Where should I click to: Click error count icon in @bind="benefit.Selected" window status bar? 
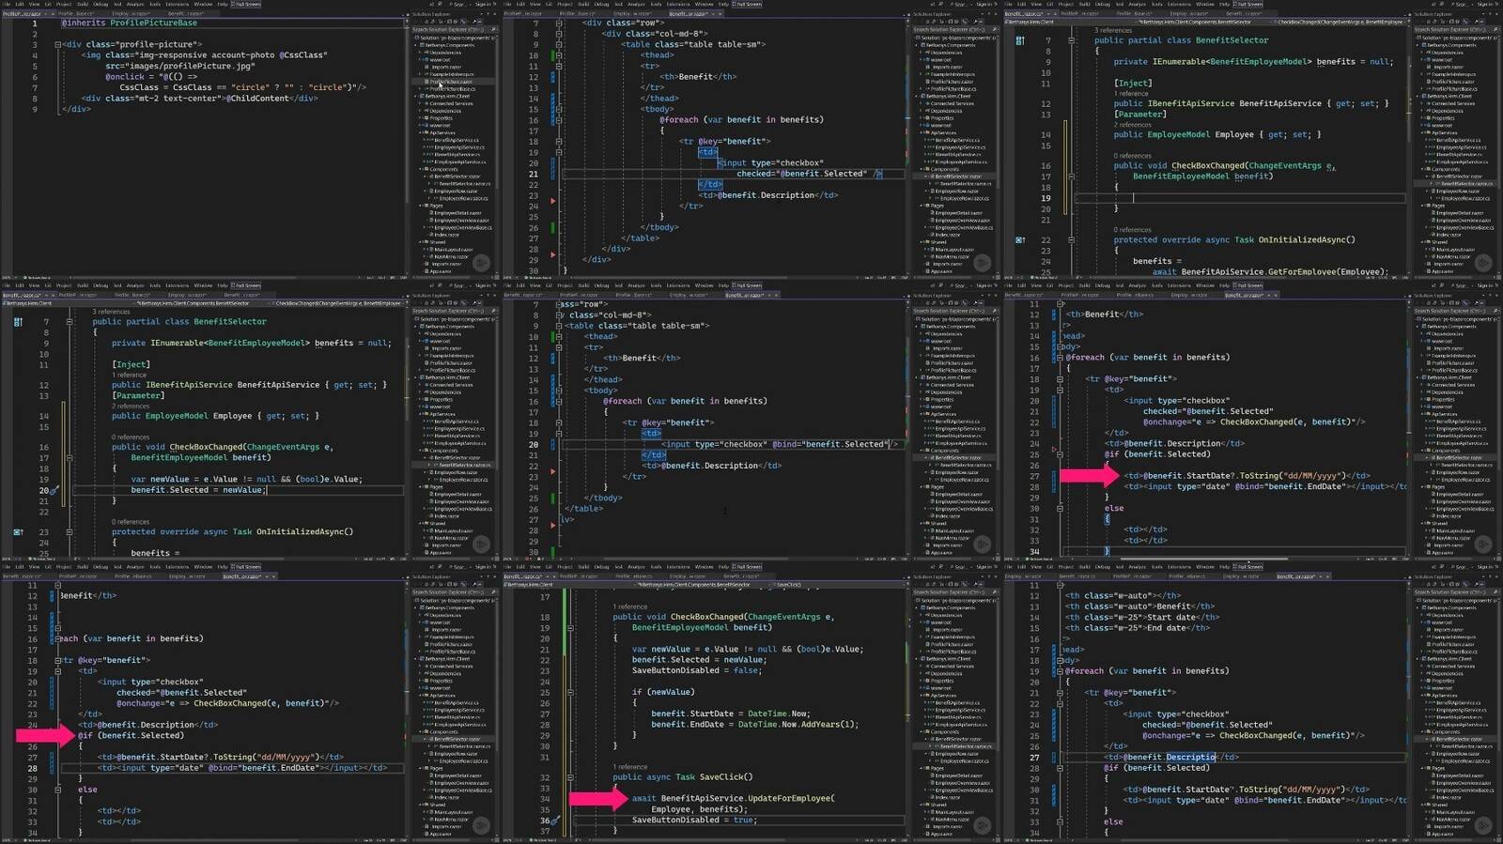[527, 559]
